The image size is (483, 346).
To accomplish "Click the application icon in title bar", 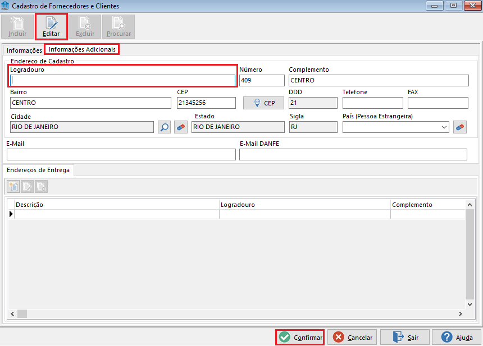I will point(5,6).
